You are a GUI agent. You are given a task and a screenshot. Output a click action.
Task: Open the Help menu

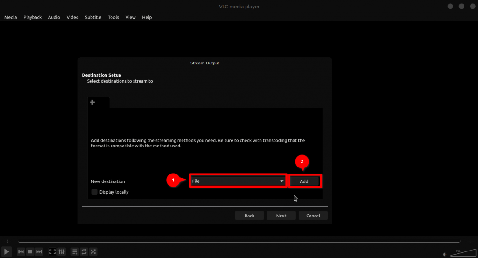point(147,17)
